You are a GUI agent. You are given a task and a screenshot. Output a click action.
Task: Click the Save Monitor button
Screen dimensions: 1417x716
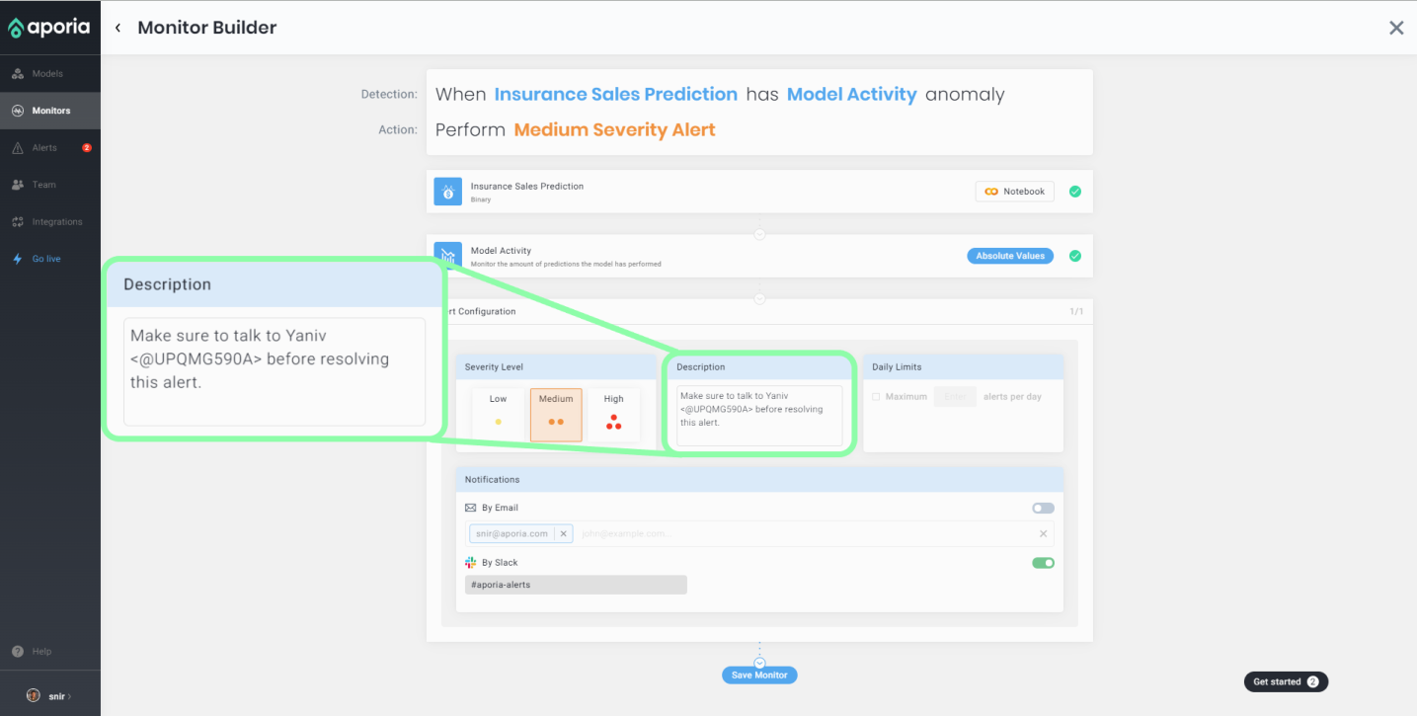click(x=759, y=676)
